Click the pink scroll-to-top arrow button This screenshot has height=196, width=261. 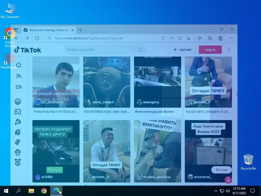(x=228, y=180)
